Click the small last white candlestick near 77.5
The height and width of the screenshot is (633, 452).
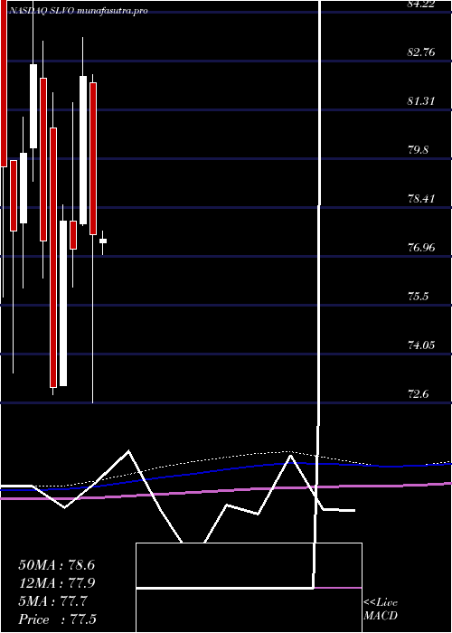click(103, 241)
